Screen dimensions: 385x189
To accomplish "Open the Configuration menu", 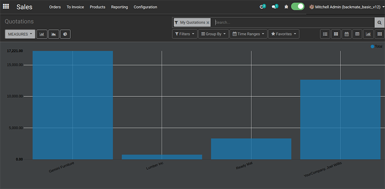I will pyautogui.click(x=145, y=7).
